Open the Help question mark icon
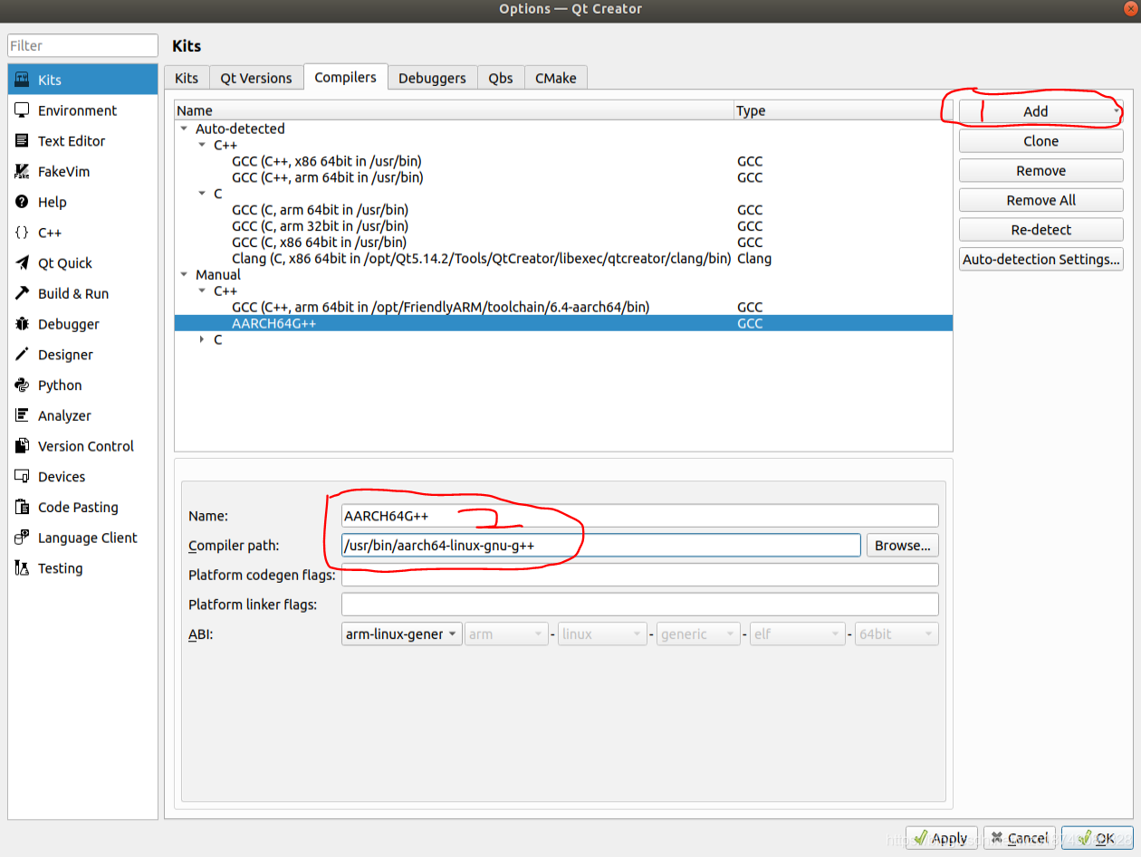1141x857 pixels. (x=22, y=202)
